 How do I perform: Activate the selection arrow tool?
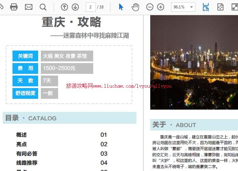(121, 7)
